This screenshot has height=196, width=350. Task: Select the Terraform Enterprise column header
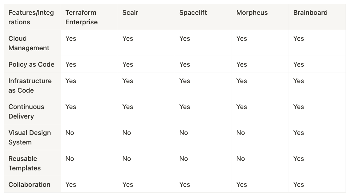(89, 17)
